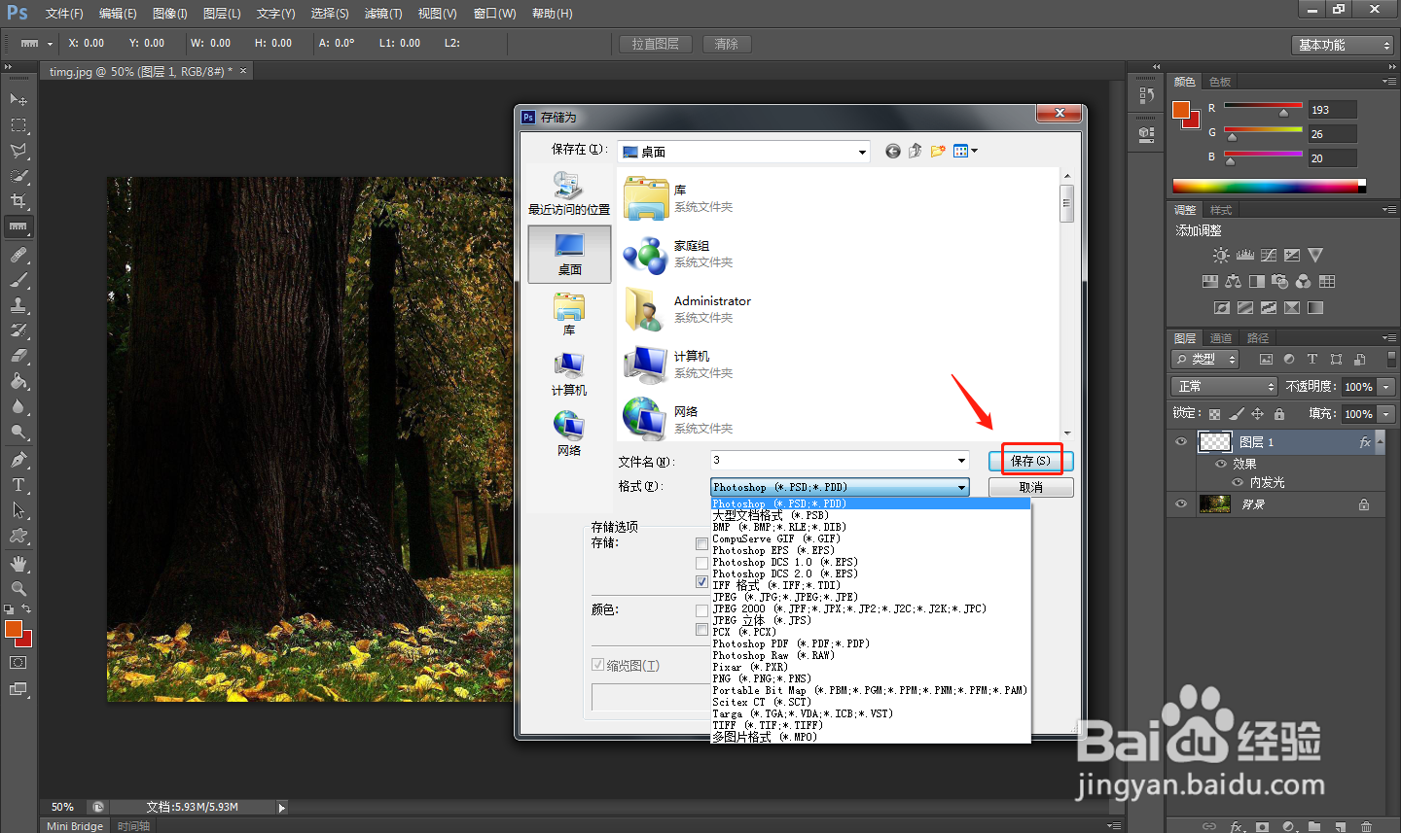
Task: Select the Horizontal Type tool
Action: tap(18, 485)
